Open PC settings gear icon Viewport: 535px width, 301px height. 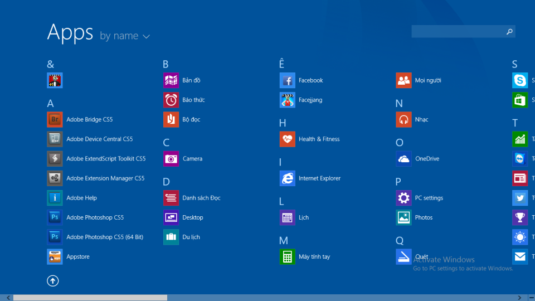403,198
